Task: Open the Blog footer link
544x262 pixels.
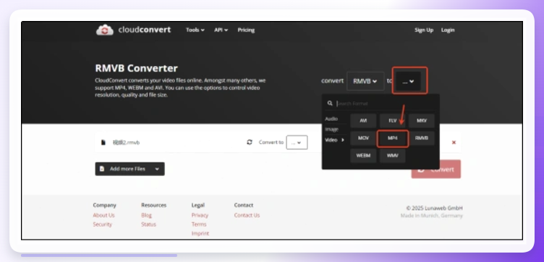Action: click(146, 215)
